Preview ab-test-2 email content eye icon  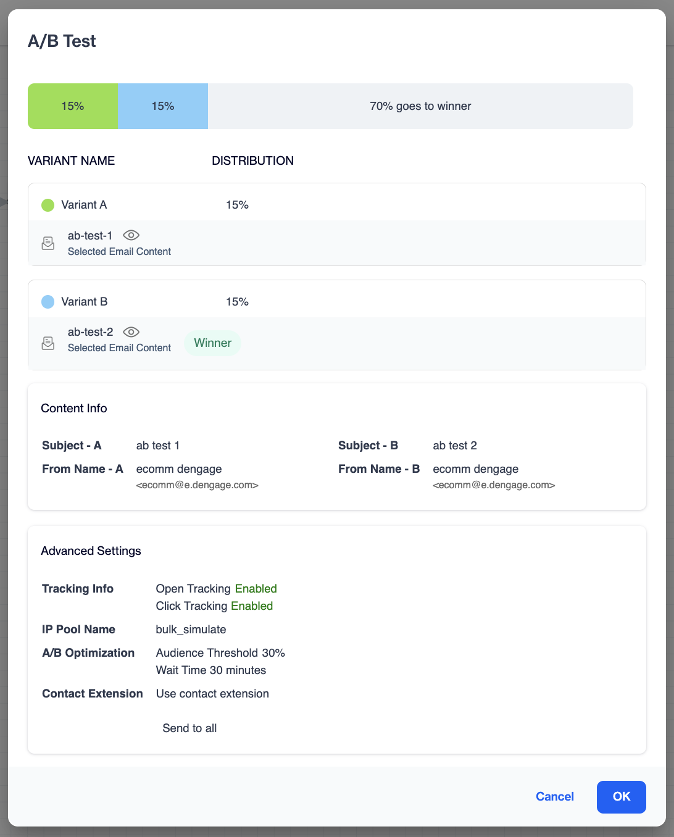click(x=131, y=332)
